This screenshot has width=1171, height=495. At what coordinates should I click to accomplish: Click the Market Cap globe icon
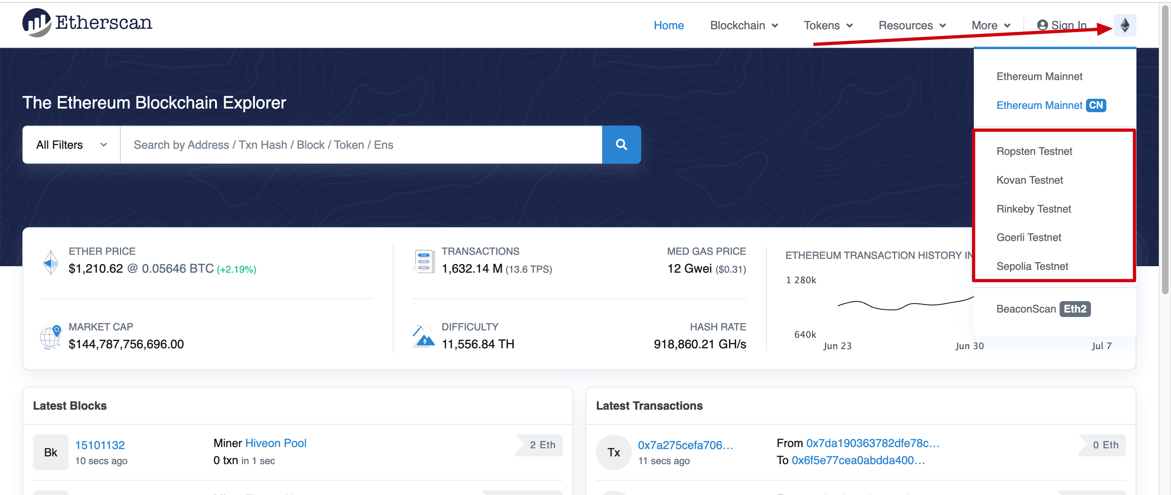coord(50,337)
